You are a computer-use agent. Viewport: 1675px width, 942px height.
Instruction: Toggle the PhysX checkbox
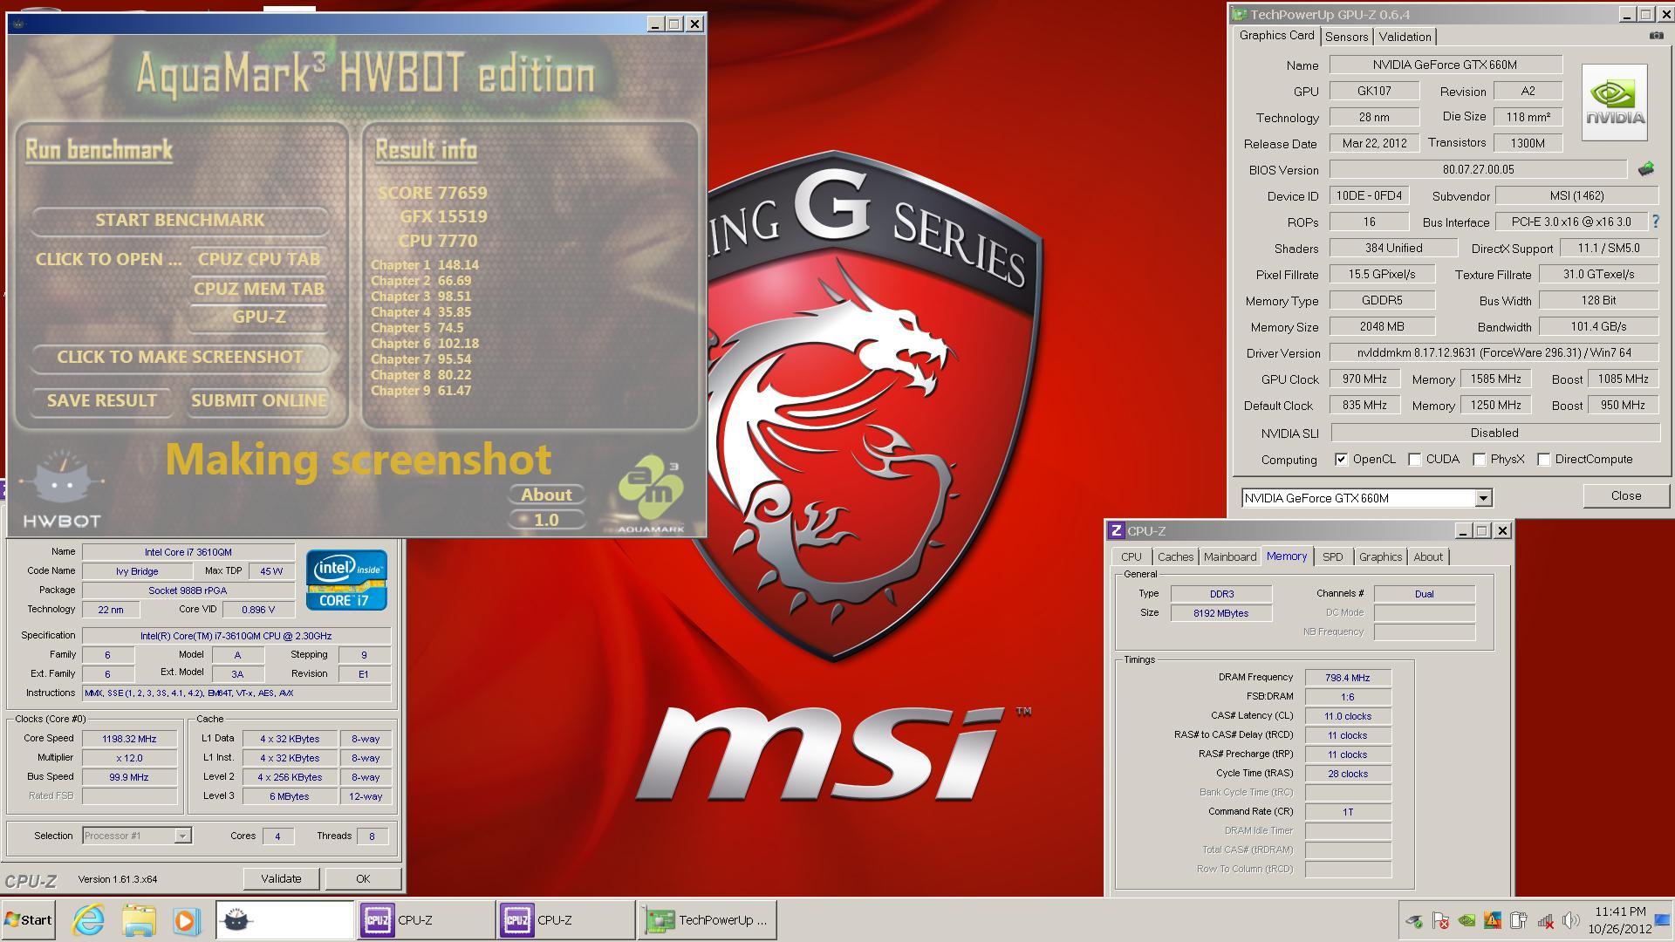point(1479,460)
